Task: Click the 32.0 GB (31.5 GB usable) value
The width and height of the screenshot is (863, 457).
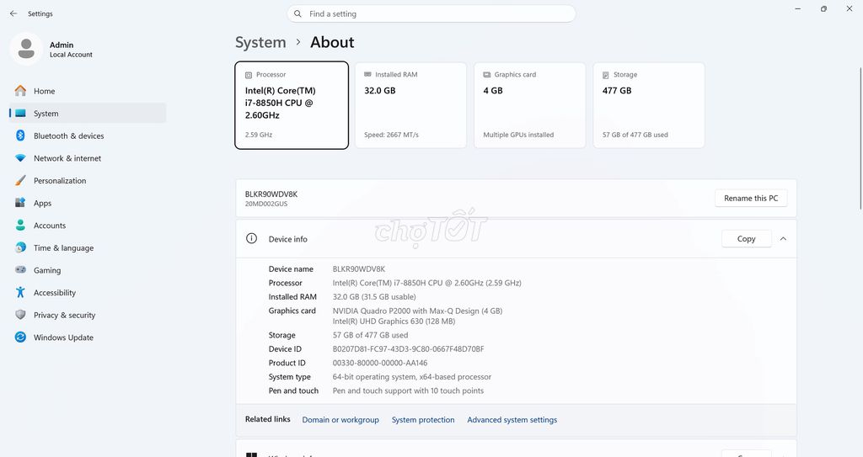Action: [x=374, y=297]
